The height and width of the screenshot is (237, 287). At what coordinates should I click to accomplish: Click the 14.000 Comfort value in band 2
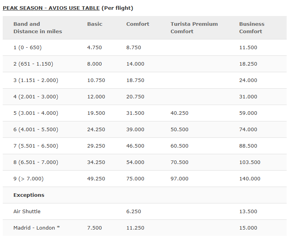135,64
